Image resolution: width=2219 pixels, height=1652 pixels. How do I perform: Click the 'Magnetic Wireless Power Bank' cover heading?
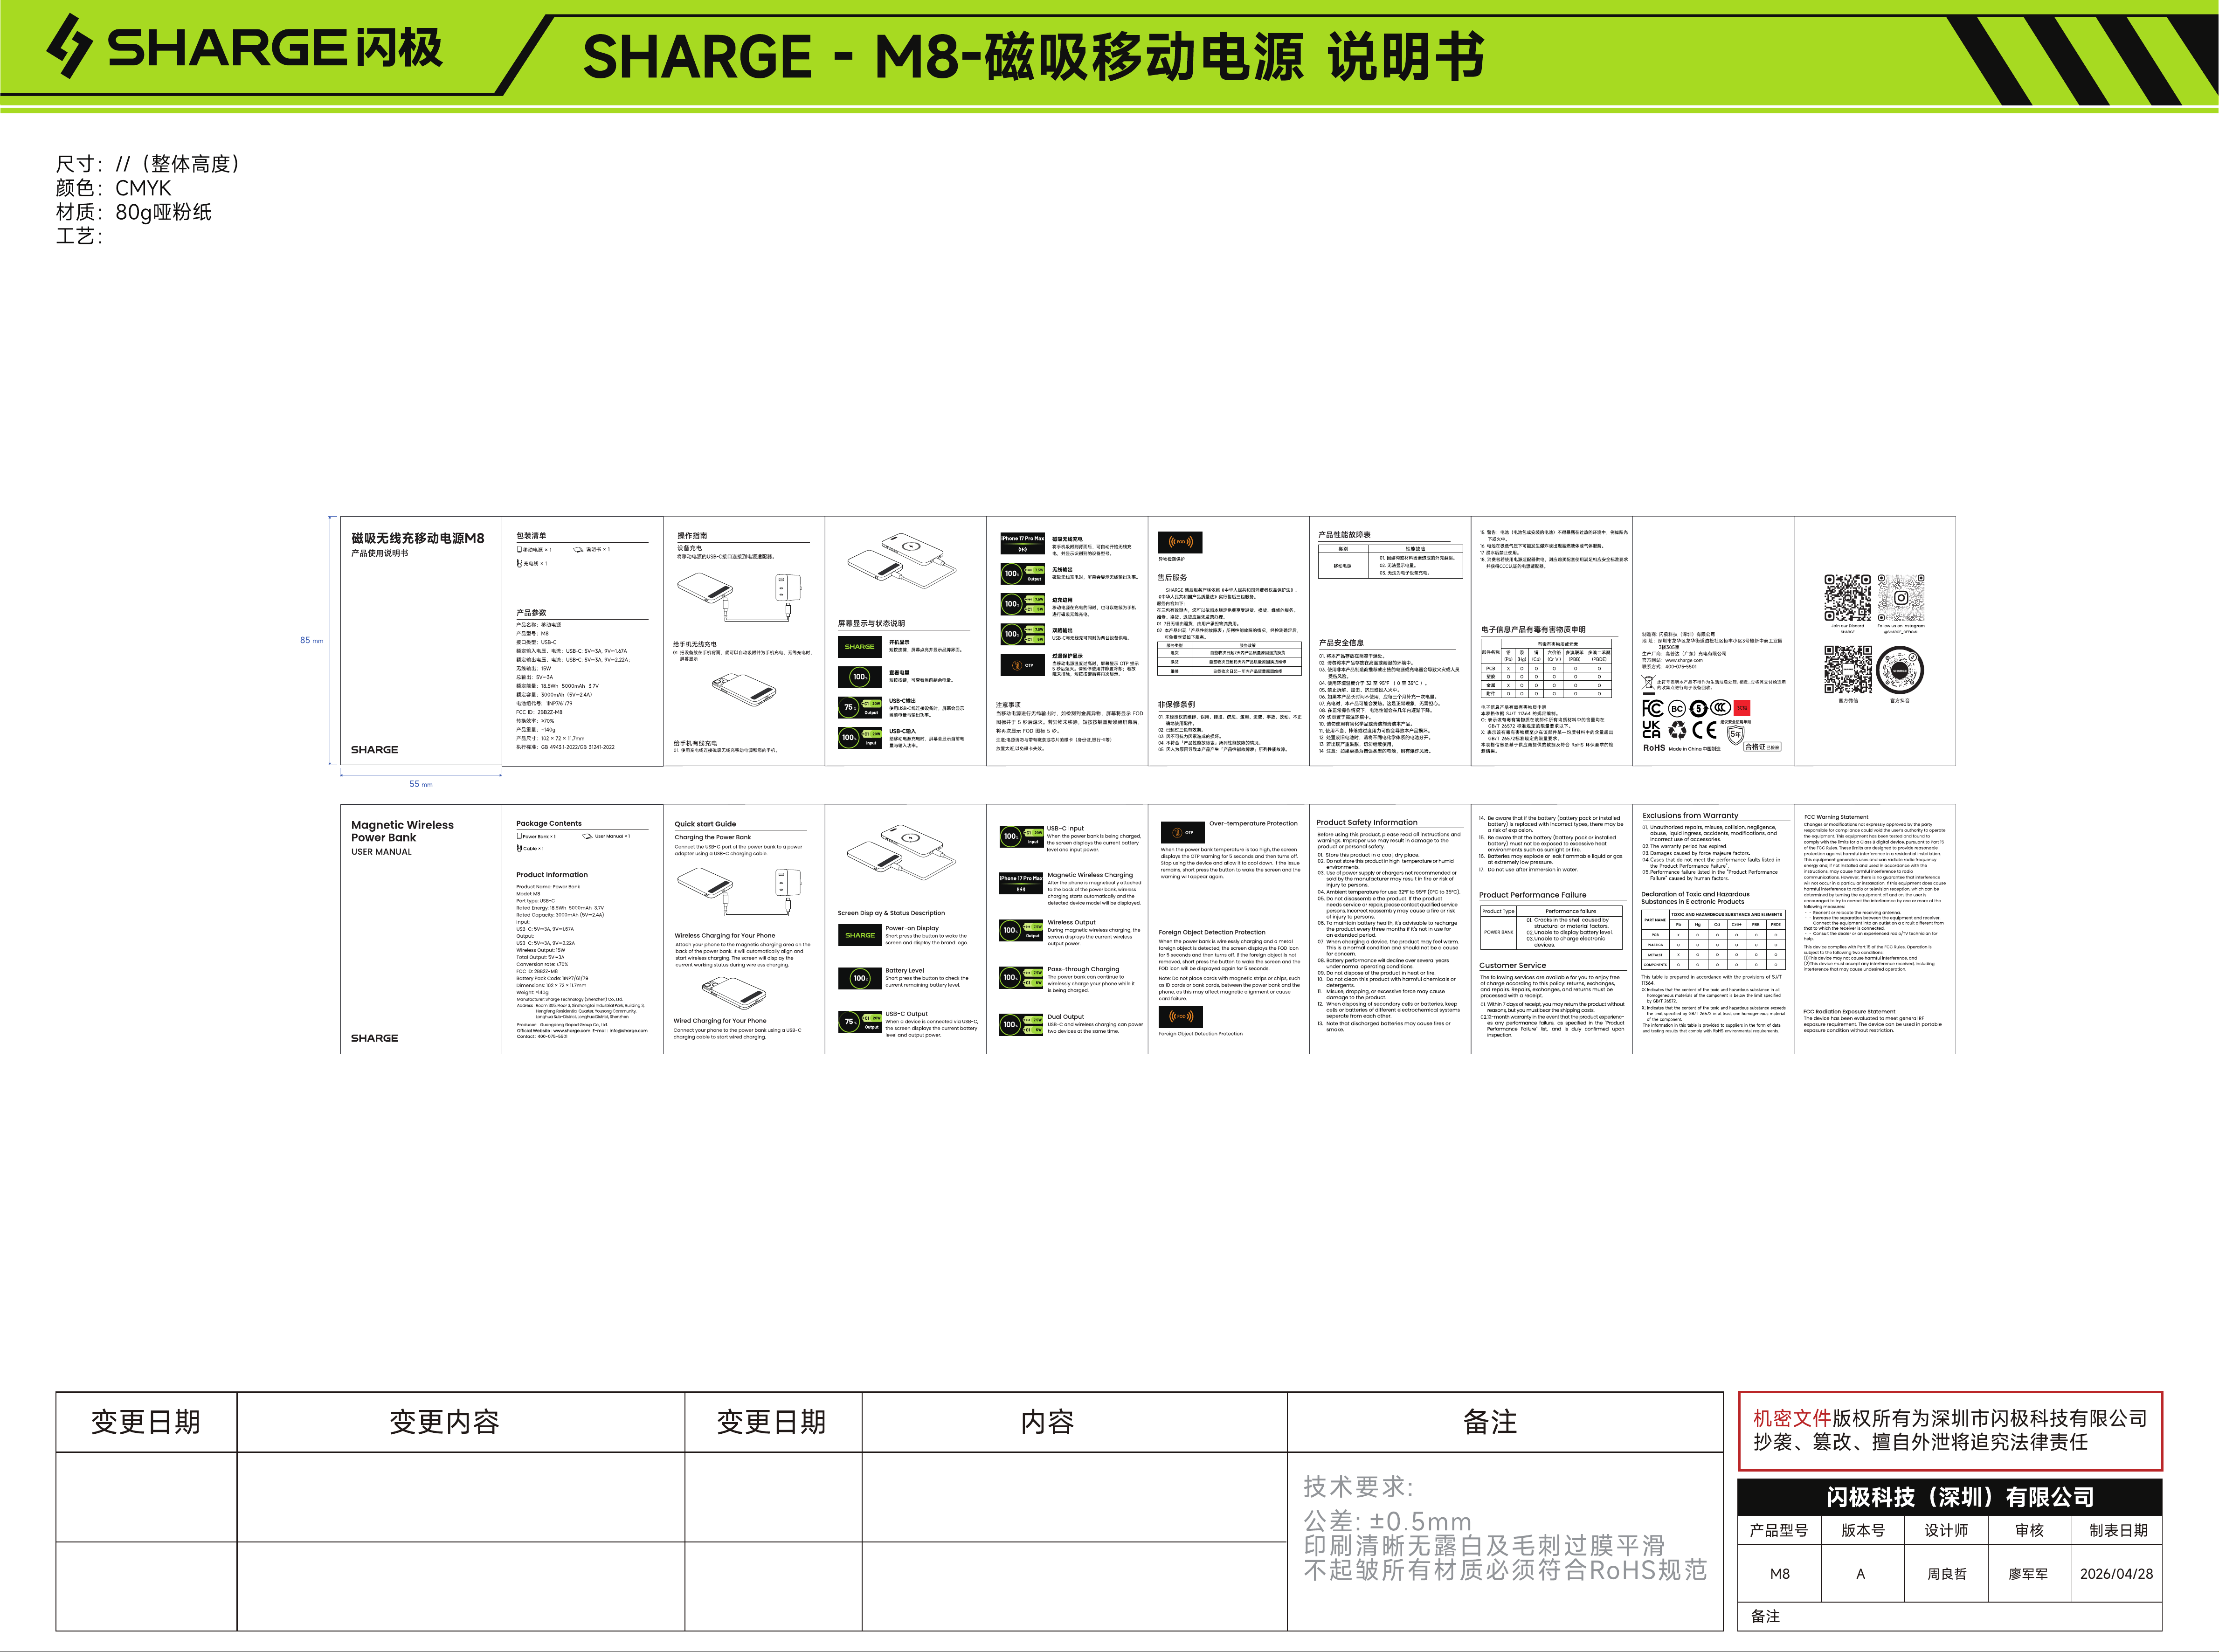tap(402, 831)
